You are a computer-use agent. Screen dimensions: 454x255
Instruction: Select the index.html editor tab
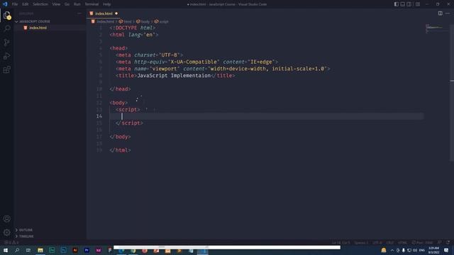104,13
